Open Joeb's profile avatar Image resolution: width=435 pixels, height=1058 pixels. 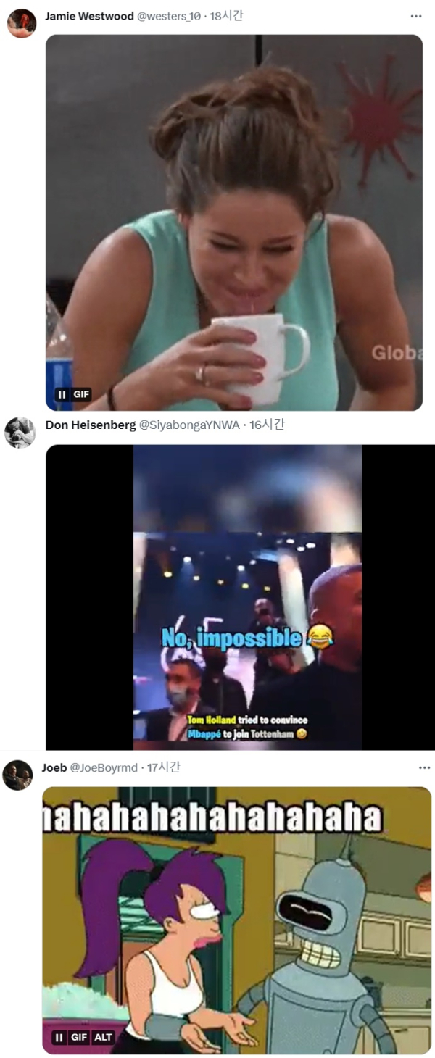(x=17, y=775)
